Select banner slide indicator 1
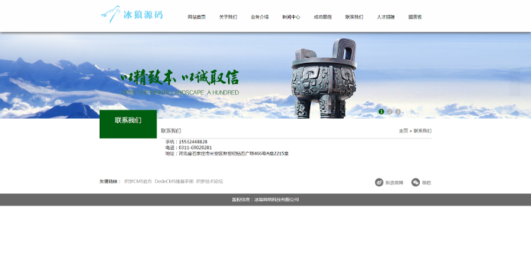531x255 pixels. click(382, 112)
